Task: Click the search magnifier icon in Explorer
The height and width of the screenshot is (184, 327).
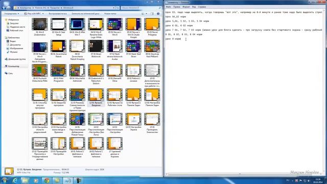Action: 160,8
